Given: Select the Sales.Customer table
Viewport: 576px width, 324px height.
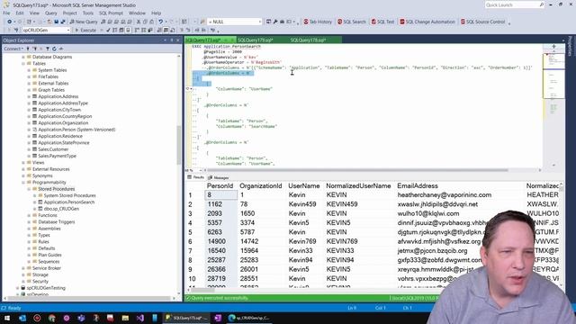Looking at the screenshot, I should pos(53,149).
